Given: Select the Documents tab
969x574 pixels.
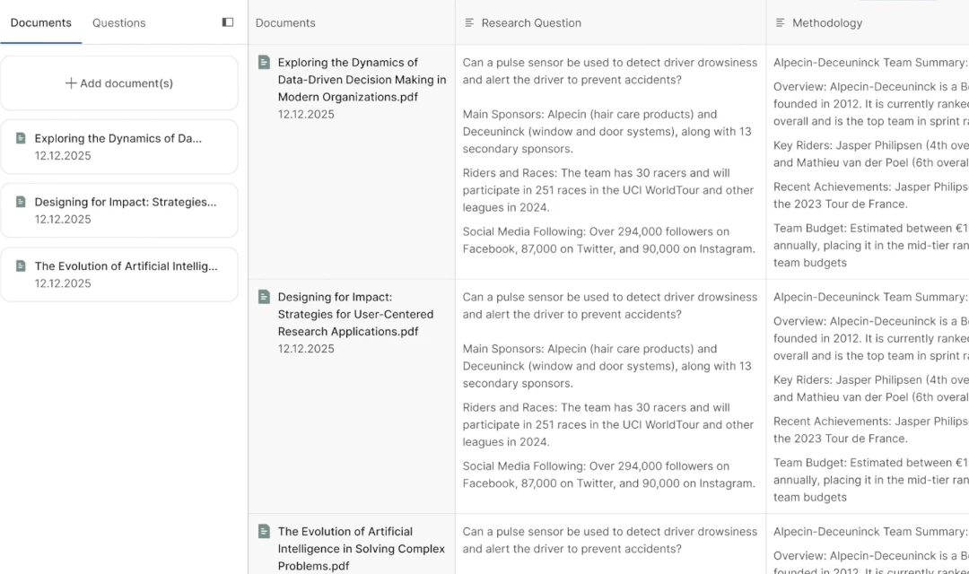Looking at the screenshot, I should pos(41,22).
